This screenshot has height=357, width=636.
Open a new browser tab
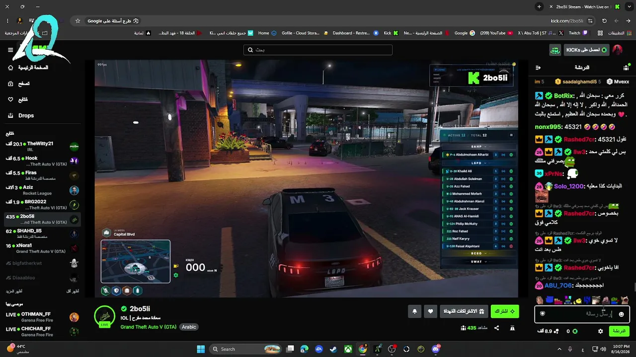[x=539, y=6]
